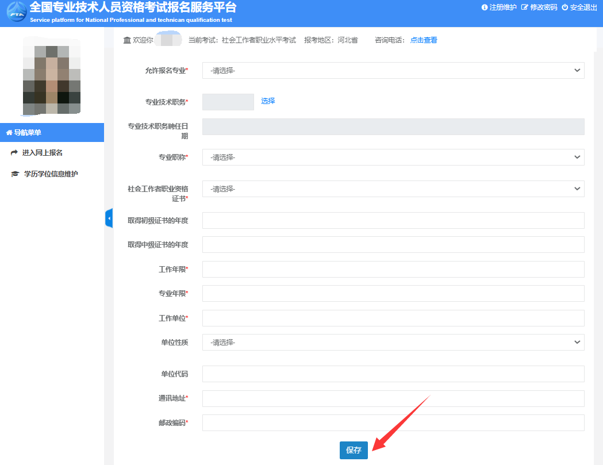Collapse the sidebar with the blue edge tab
This screenshot has height=465, width=603.
coord(110,218)
